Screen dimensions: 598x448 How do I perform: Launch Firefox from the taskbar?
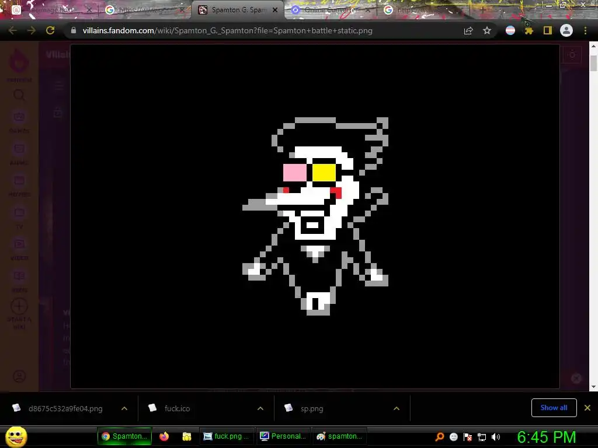point(164,436)
